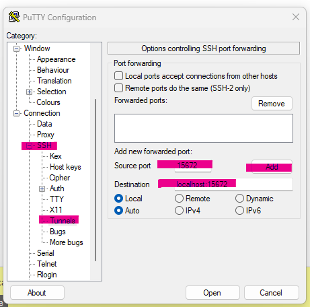Click the About button

(x=37, y=293)
